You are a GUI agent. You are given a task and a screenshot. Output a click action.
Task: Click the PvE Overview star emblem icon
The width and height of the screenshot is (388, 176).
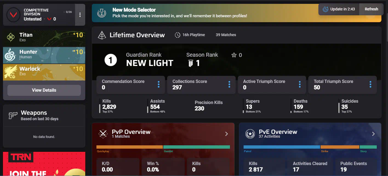tap(250, 134)
